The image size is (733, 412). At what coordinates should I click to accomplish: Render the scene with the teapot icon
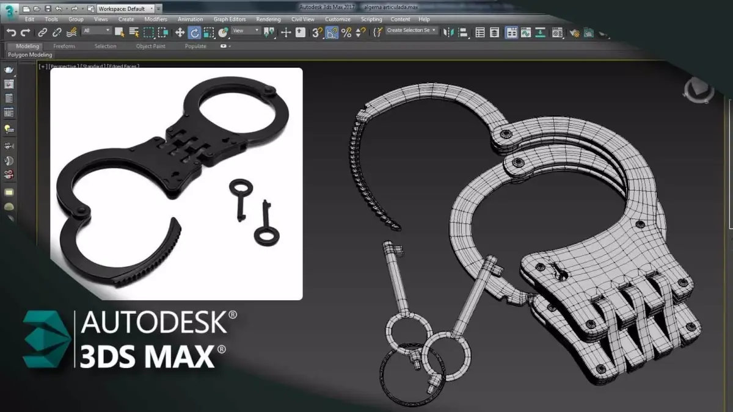tap(604, 34)
